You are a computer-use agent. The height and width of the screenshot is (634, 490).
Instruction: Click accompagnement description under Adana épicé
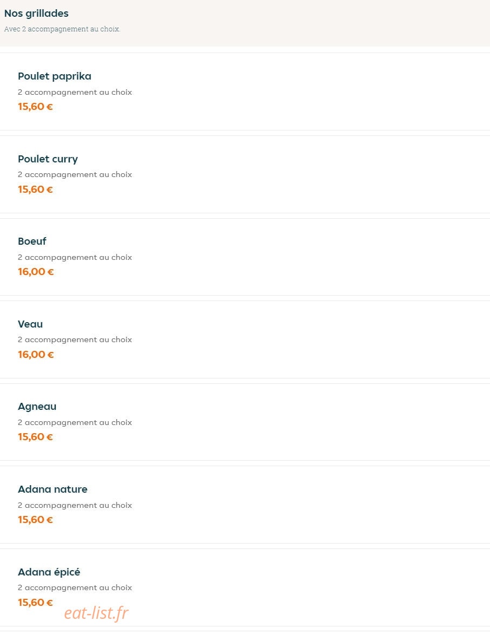[75, 588]
